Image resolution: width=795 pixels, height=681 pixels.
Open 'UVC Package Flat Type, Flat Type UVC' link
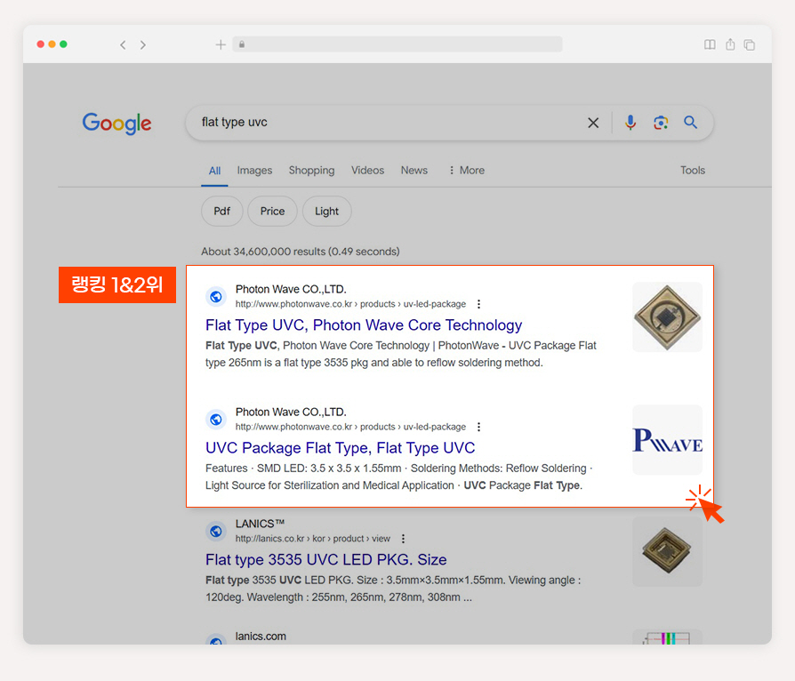341,448
